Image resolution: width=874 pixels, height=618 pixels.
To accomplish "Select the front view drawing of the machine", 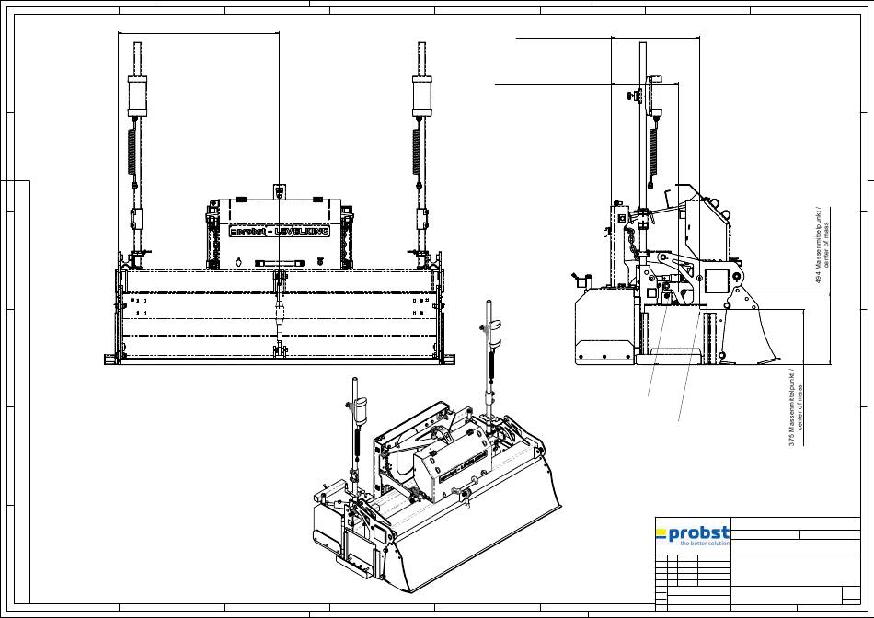I will (x=280, y=203).
